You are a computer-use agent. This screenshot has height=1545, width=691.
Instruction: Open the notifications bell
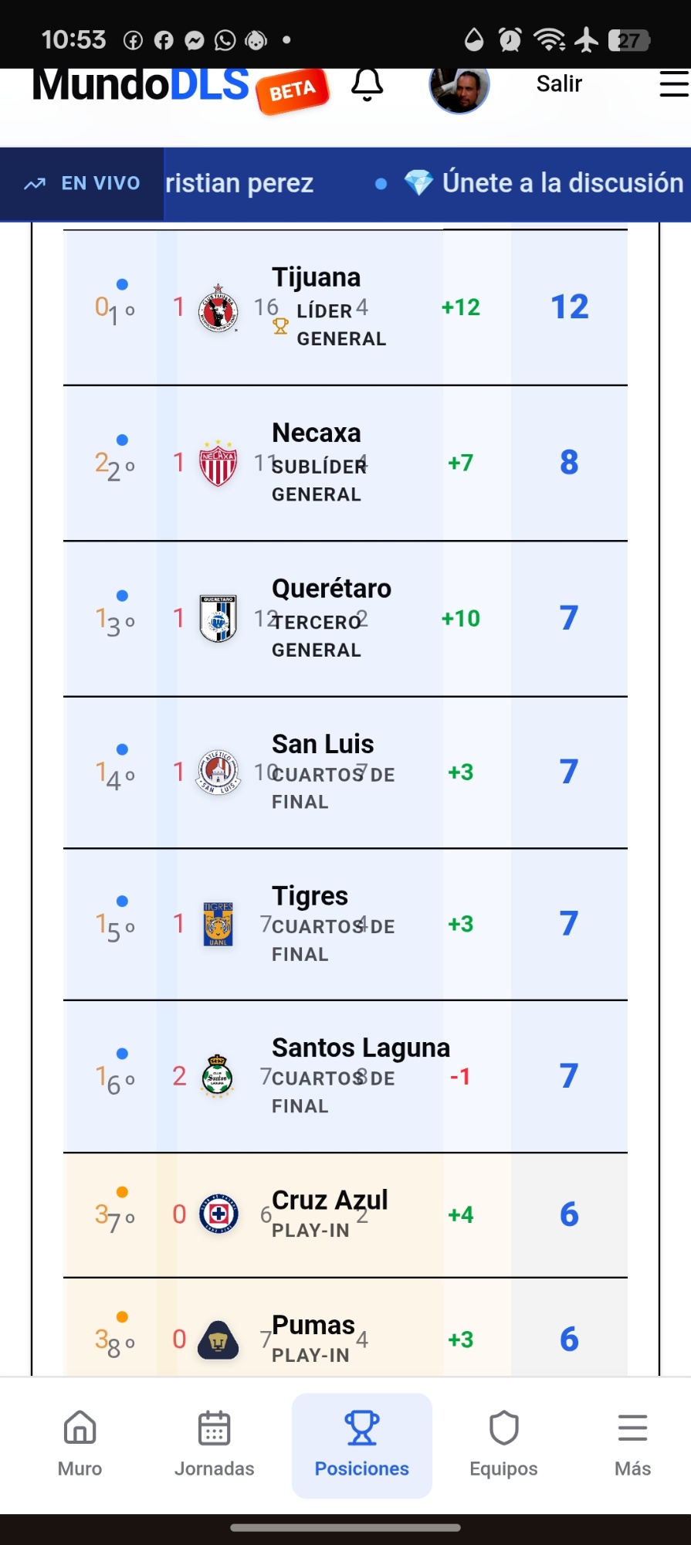pyautogui.click(x=368, y=85)
